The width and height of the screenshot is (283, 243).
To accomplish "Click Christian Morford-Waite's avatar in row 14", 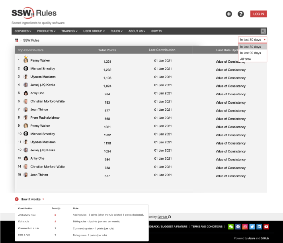I will coord(26,166).
